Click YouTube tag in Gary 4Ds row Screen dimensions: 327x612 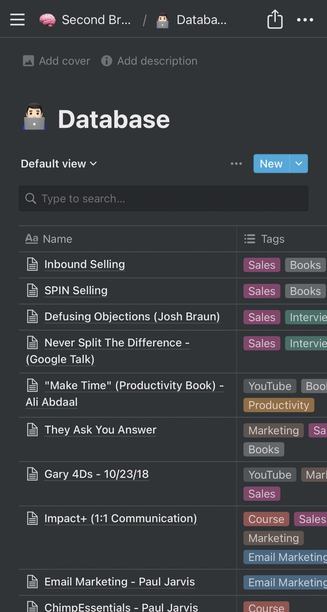click(270, 475)
